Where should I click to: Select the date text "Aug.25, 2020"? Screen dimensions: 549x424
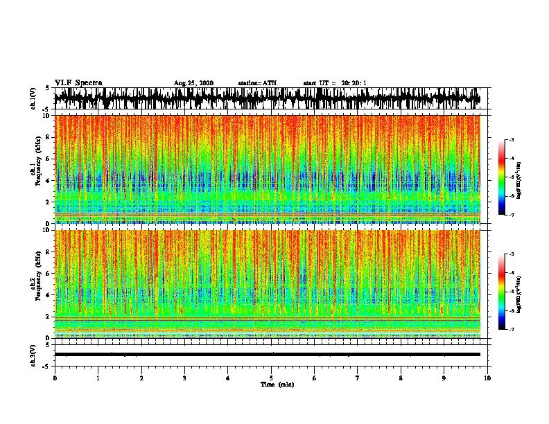[193, 83]
